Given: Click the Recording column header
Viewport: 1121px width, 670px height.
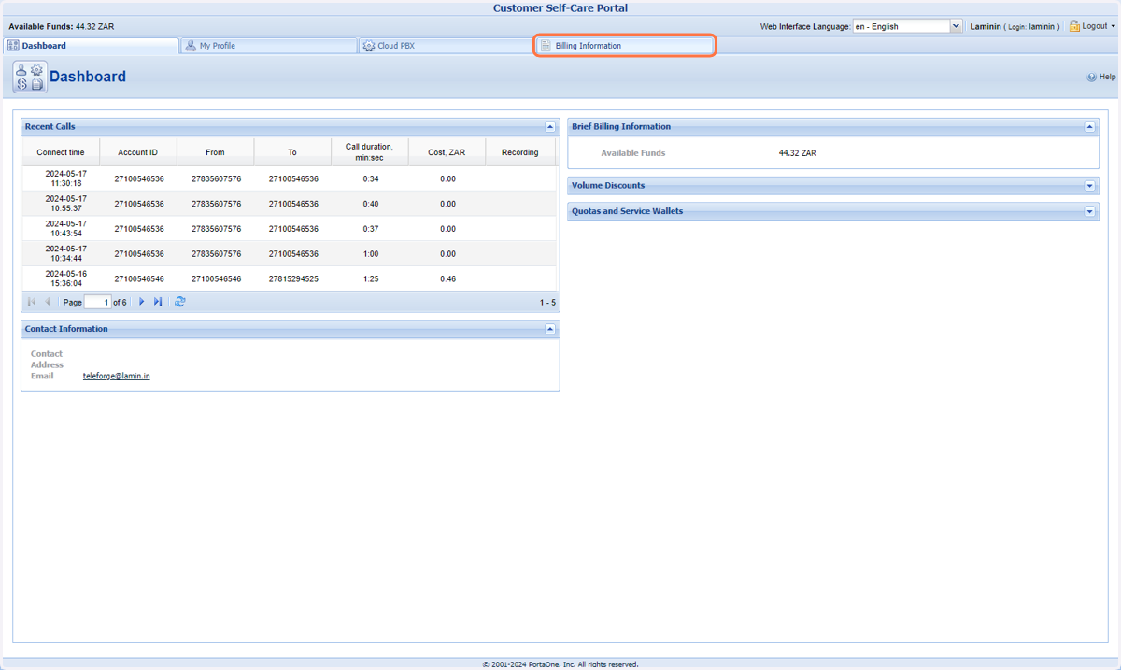Looking at the screenshot, I should (519, 152).
